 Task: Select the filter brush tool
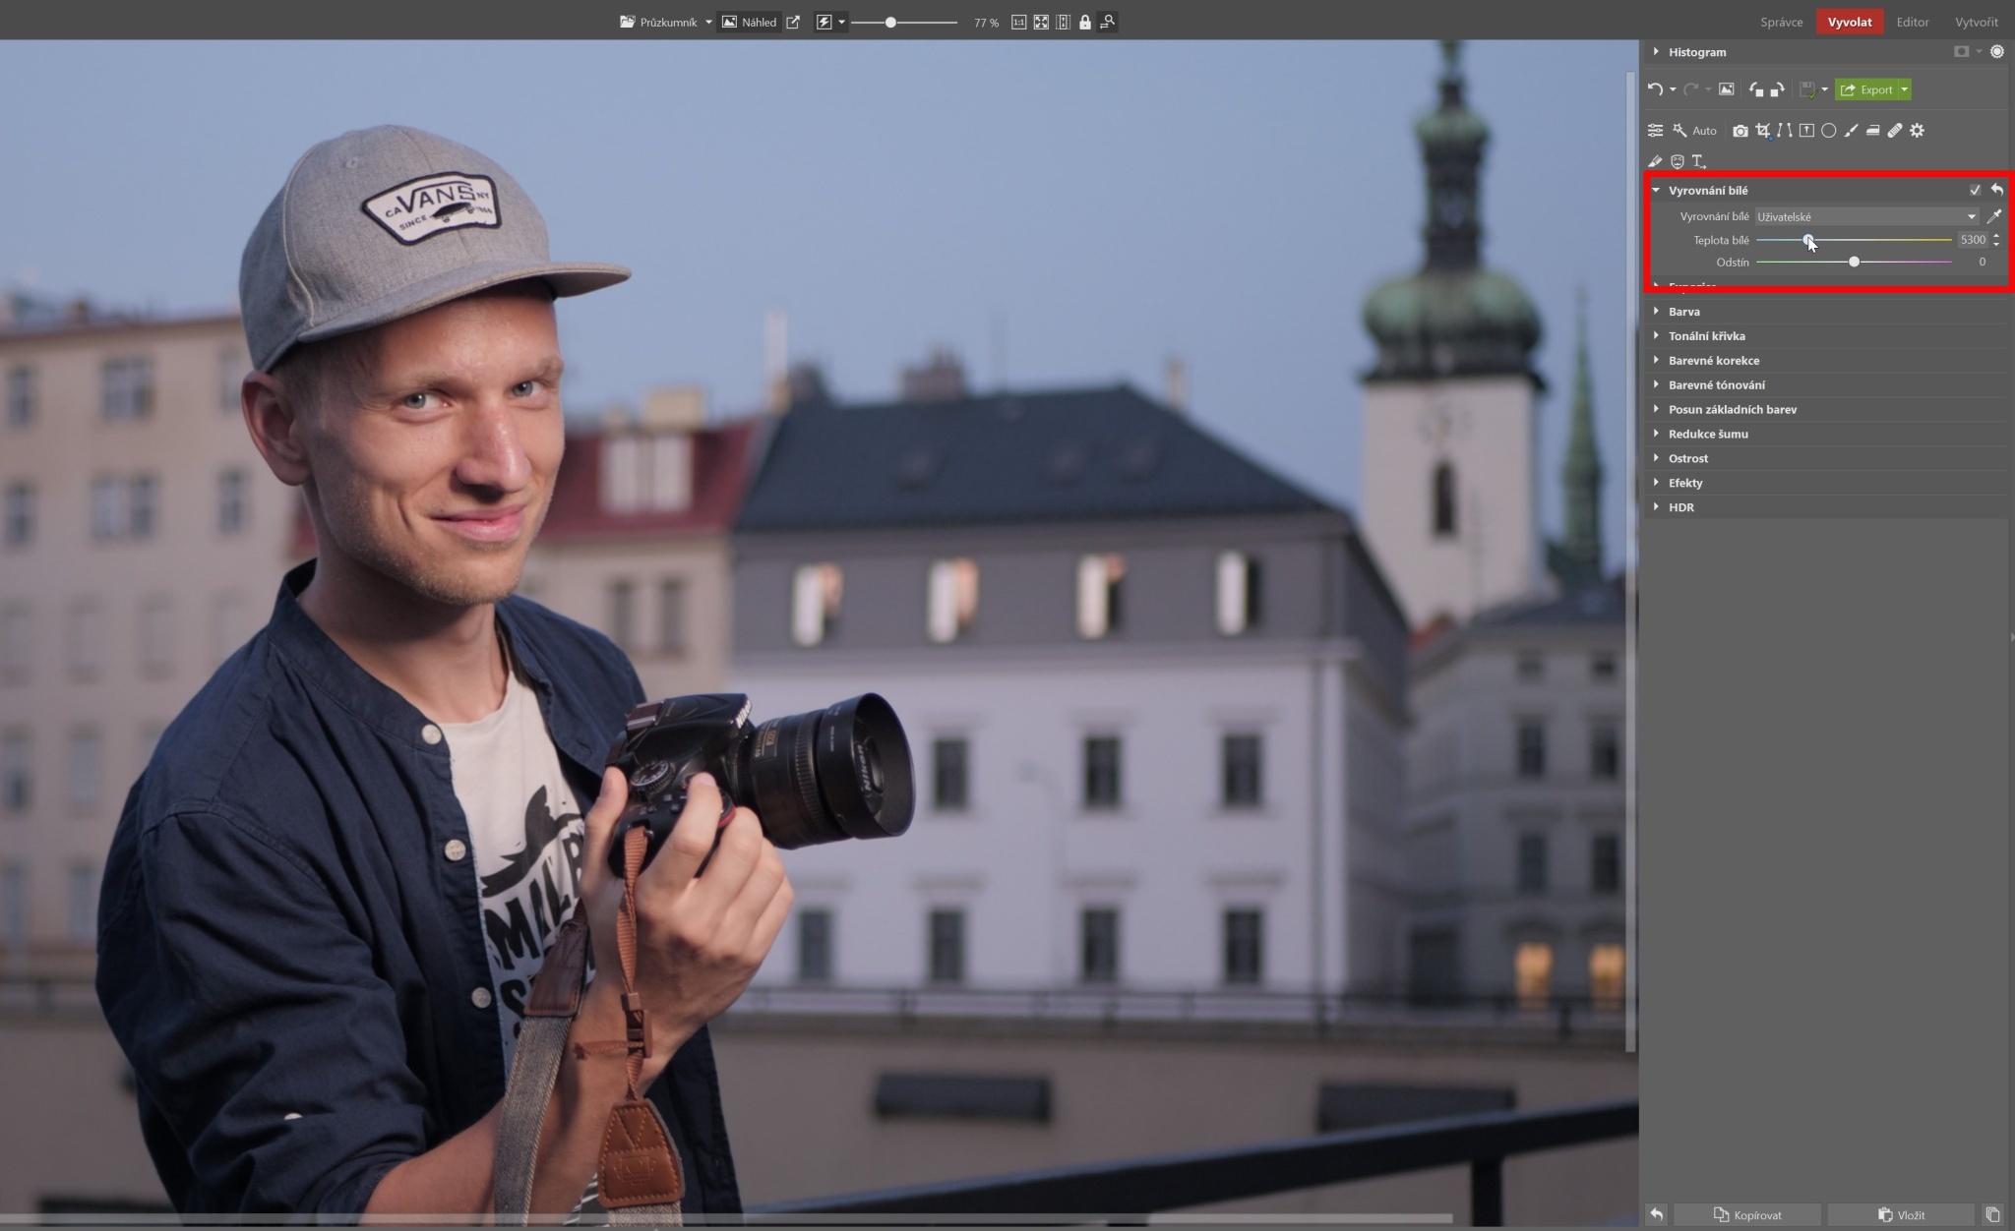(1851, 131)
